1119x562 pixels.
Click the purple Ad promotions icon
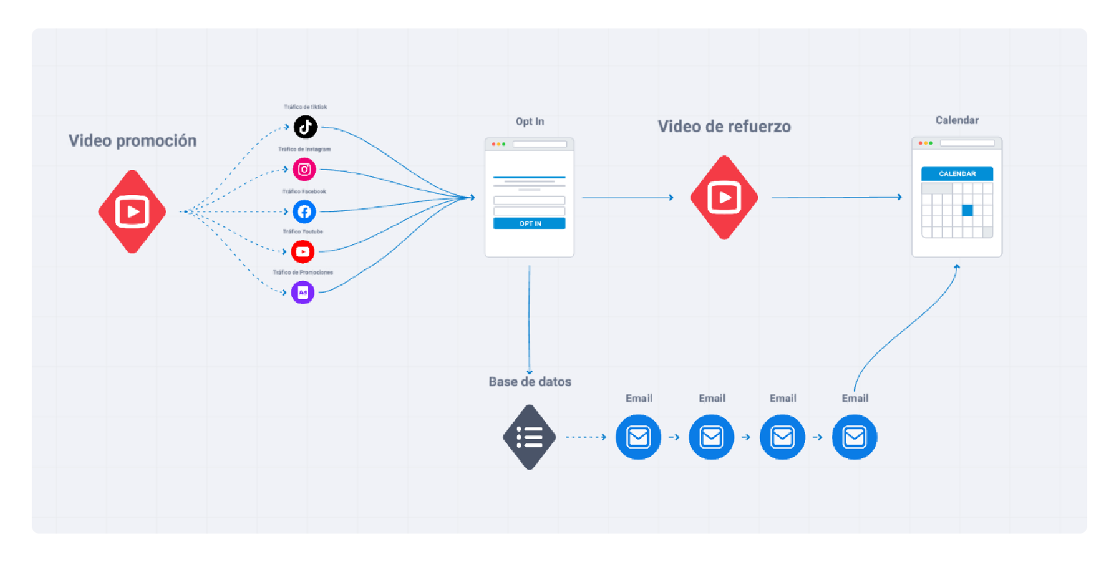[x=303, y=292]
